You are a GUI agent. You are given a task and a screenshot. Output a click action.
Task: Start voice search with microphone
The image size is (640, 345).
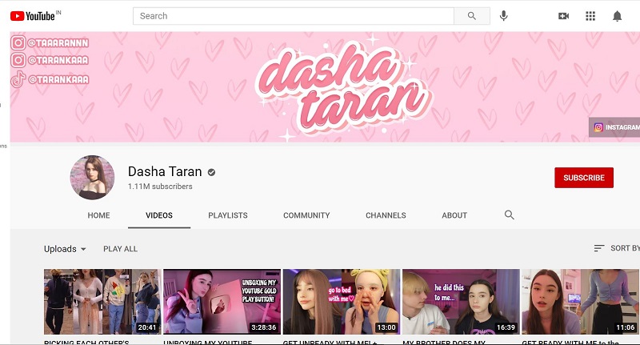(x=504, y=16)
